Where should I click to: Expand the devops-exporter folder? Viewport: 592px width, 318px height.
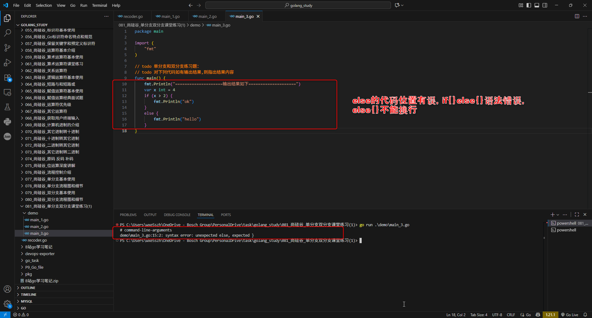pyautogui.click(x=64, y=254)
